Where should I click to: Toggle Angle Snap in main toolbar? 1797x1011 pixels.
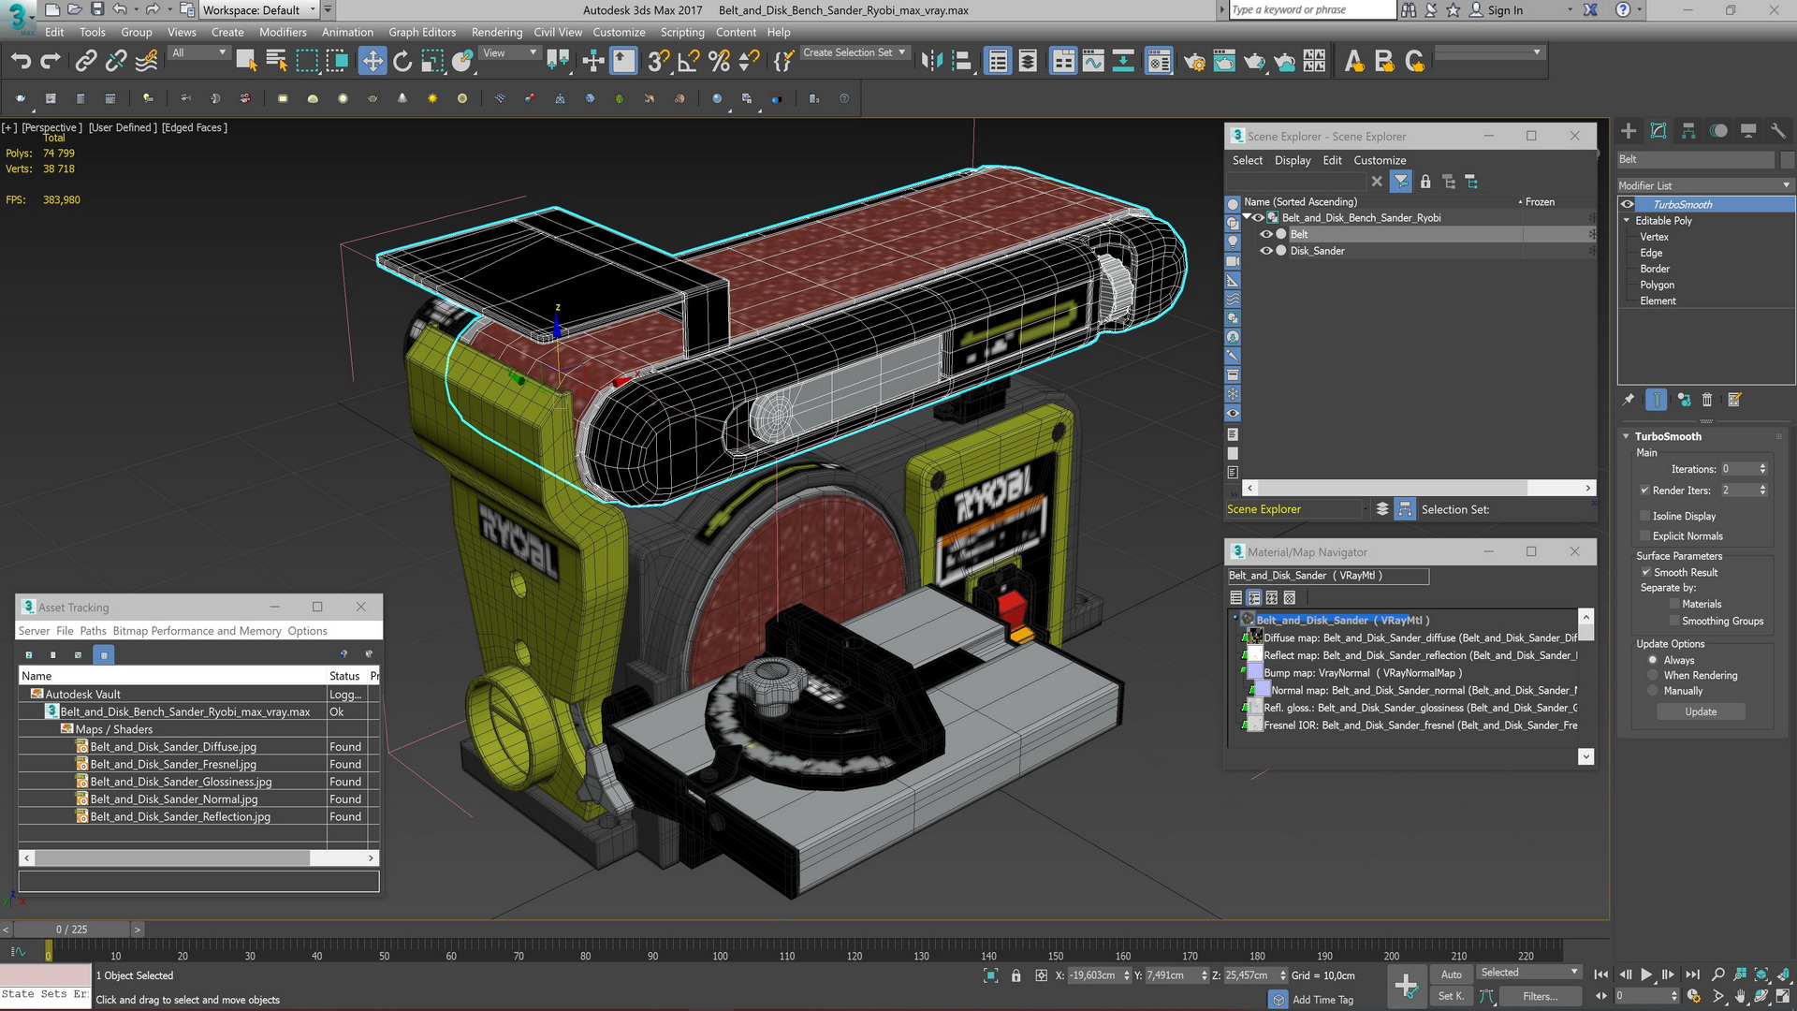pos(688,62)
